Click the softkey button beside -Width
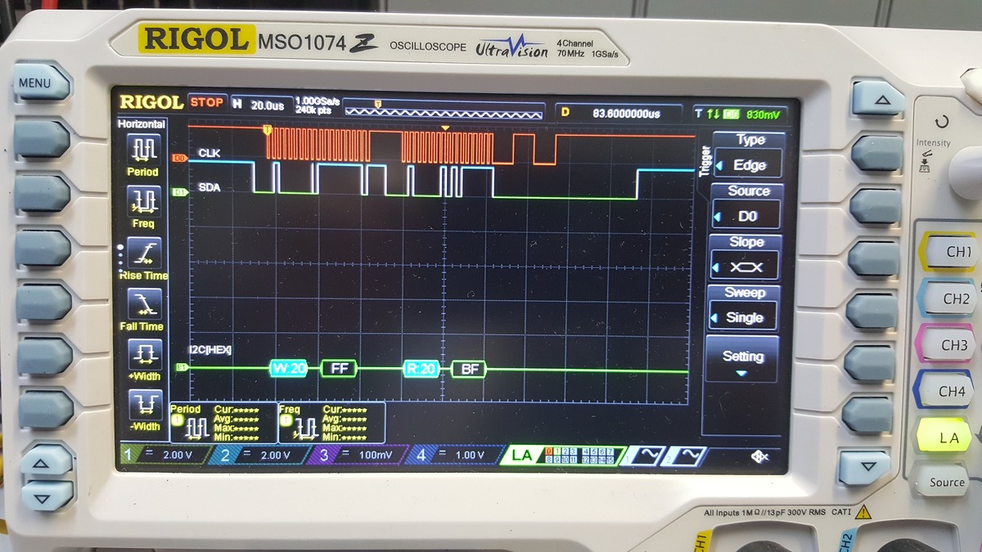Image resolution: width=982 pixels, height=552 pixels. (47, 407)
